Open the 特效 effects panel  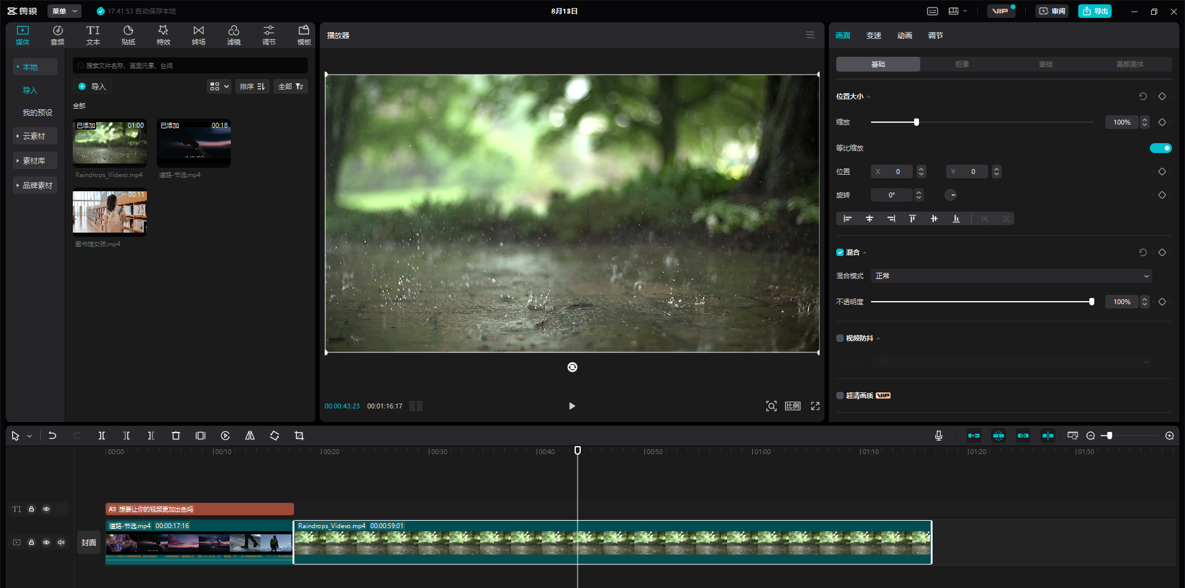[164, 35]
